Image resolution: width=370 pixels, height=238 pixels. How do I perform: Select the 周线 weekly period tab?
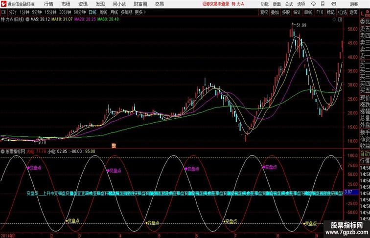(x=103, y=12)
